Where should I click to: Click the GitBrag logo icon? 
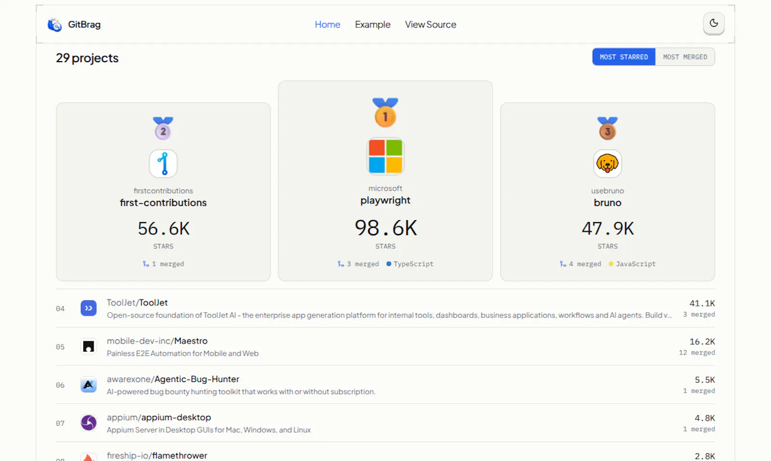click(x=54, y=25)
